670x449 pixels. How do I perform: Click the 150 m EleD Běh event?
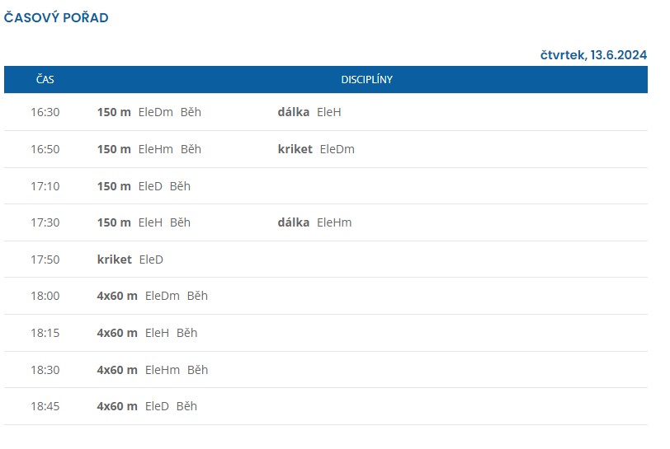[x=144, y=186]
